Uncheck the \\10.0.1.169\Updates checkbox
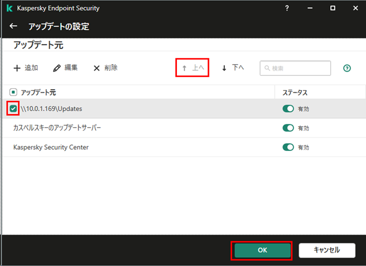 click(x=13, y=108)
